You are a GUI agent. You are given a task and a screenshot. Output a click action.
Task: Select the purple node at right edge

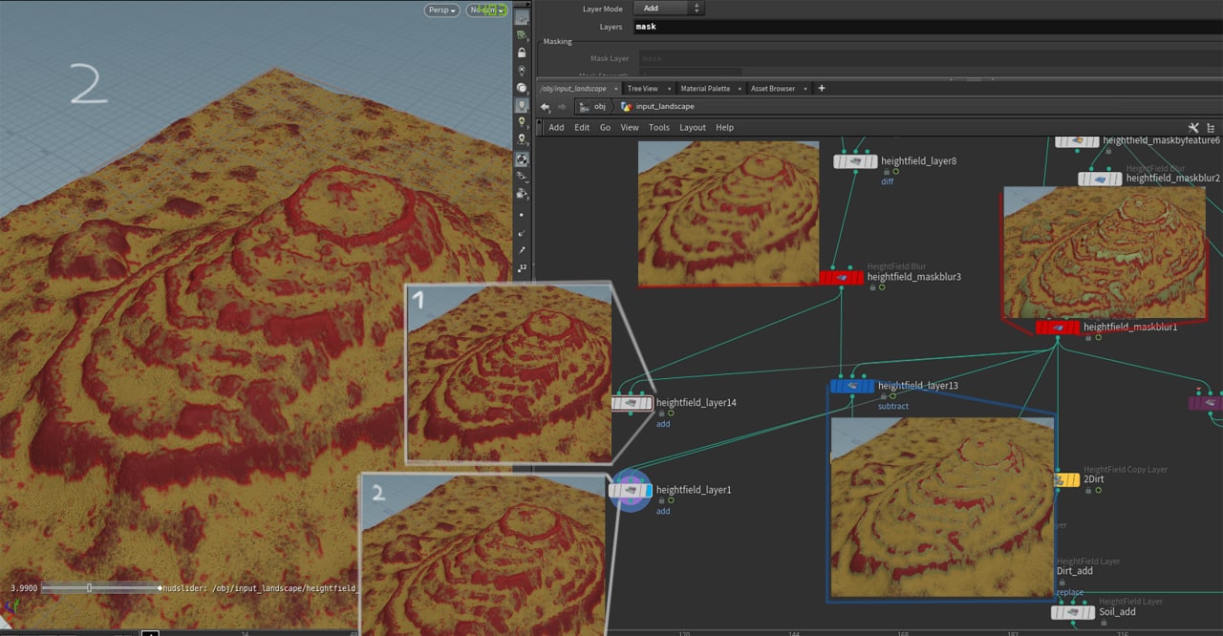(1206, 403)
